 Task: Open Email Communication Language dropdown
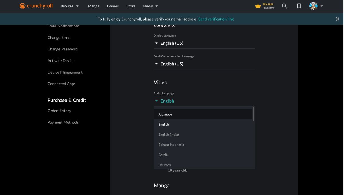(x=204, y=64)
